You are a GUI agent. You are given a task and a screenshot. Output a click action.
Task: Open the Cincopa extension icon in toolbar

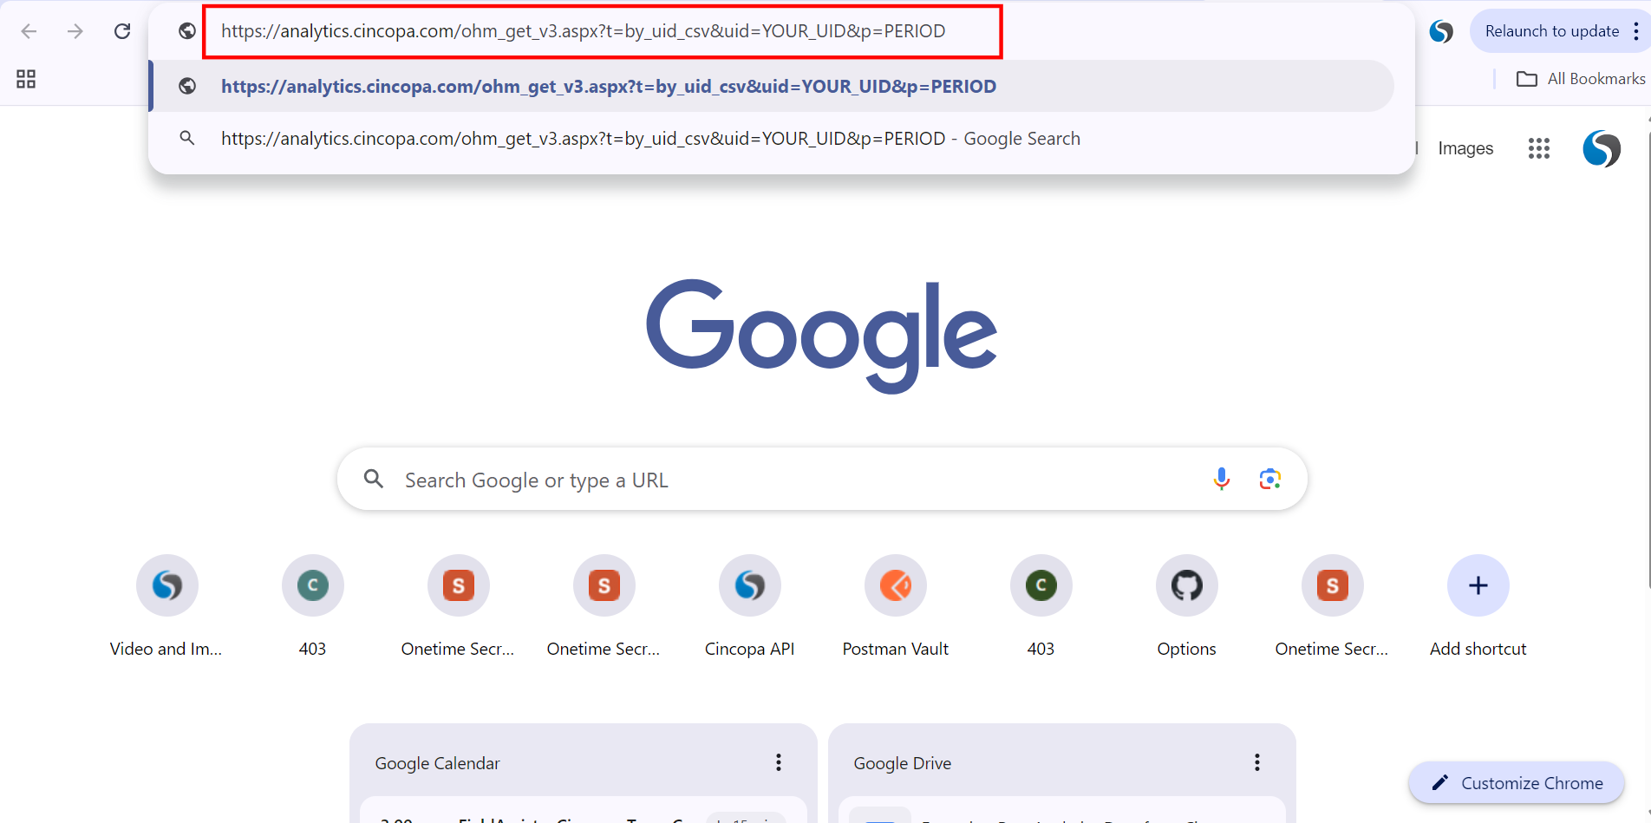point(1441,31)
